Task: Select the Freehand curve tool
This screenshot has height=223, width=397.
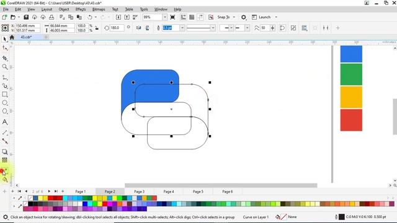Action: pos(4,77)
